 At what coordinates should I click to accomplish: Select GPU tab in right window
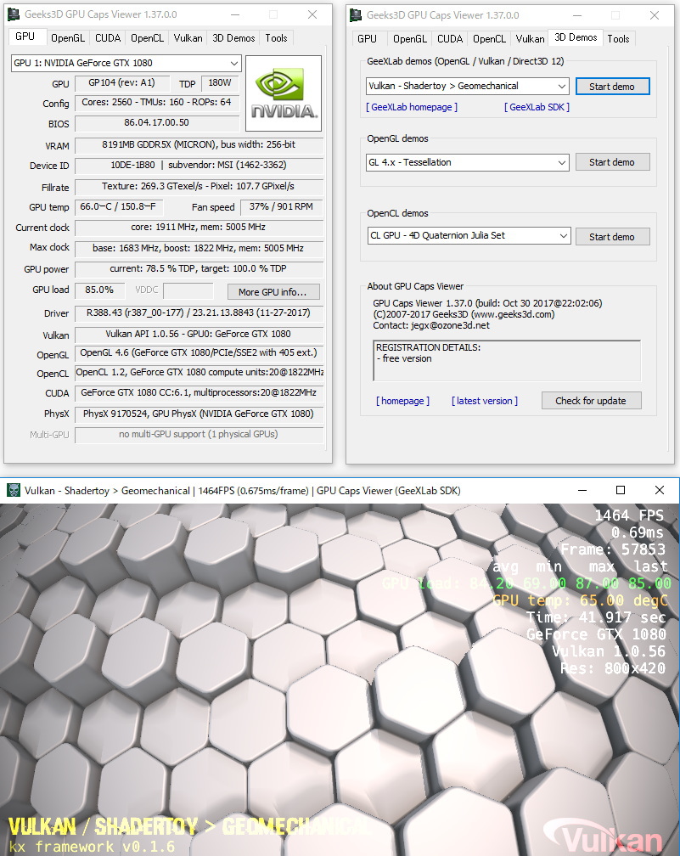click(x=367, y=39)
